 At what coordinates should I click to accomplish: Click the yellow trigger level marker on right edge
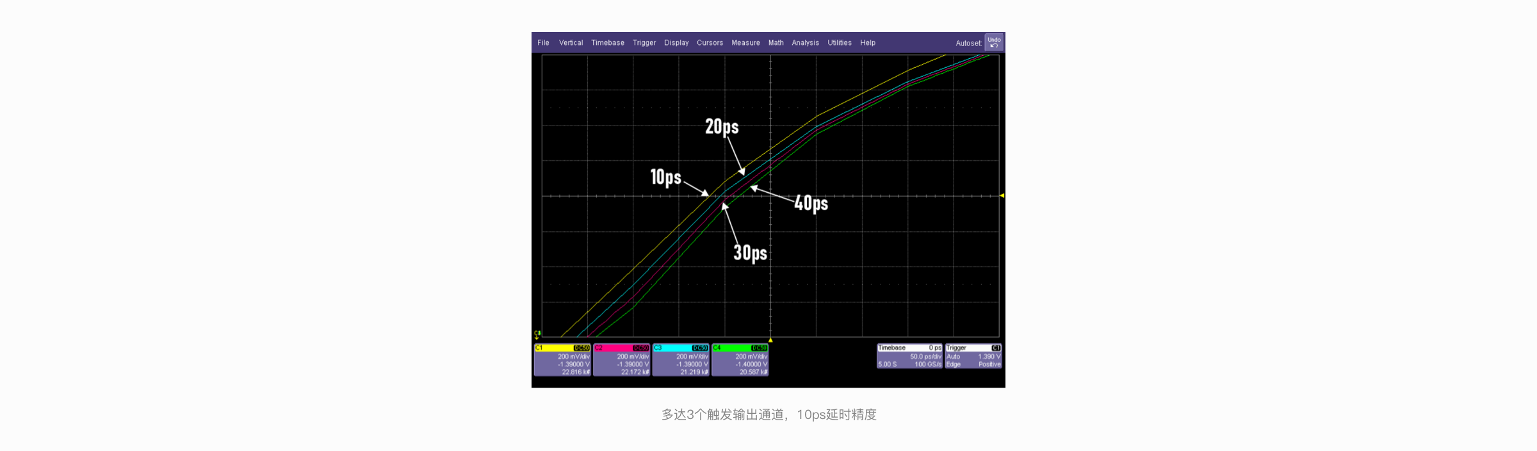point(1002,195)
